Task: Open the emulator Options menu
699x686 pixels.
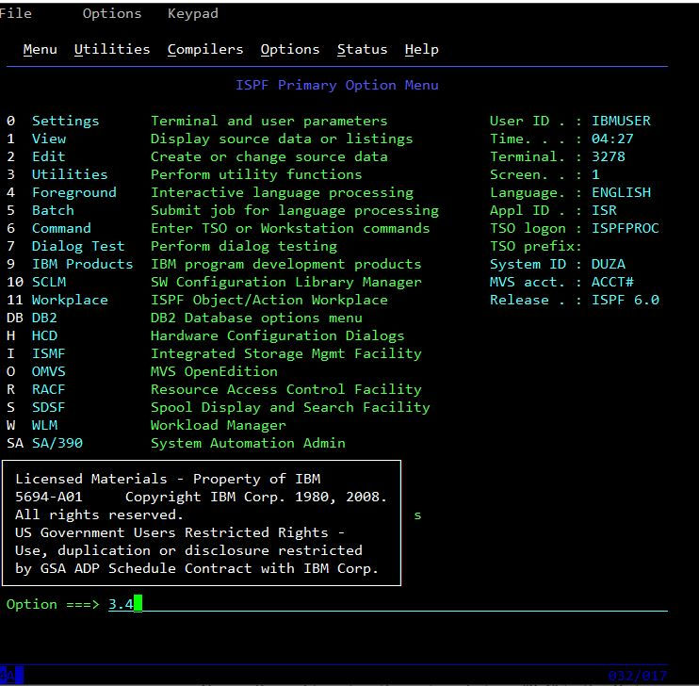Action: click(x=112, y=13)
